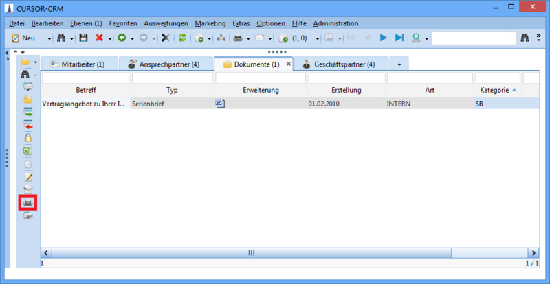Click the red X delete icon
550x284 pixels.
click(x=100, y=38)
